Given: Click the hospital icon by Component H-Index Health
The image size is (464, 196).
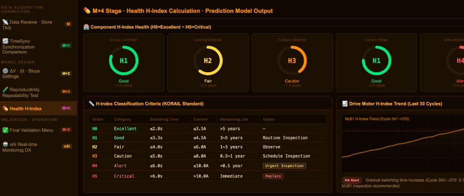Looking at the screenshot, I should coord(86,27).
